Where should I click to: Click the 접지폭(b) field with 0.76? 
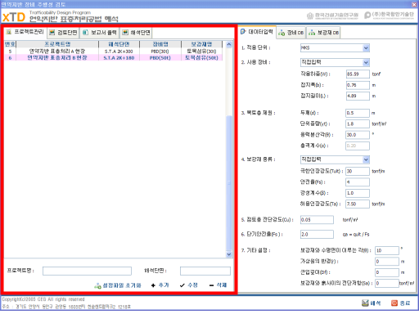[x=358, y=85]
